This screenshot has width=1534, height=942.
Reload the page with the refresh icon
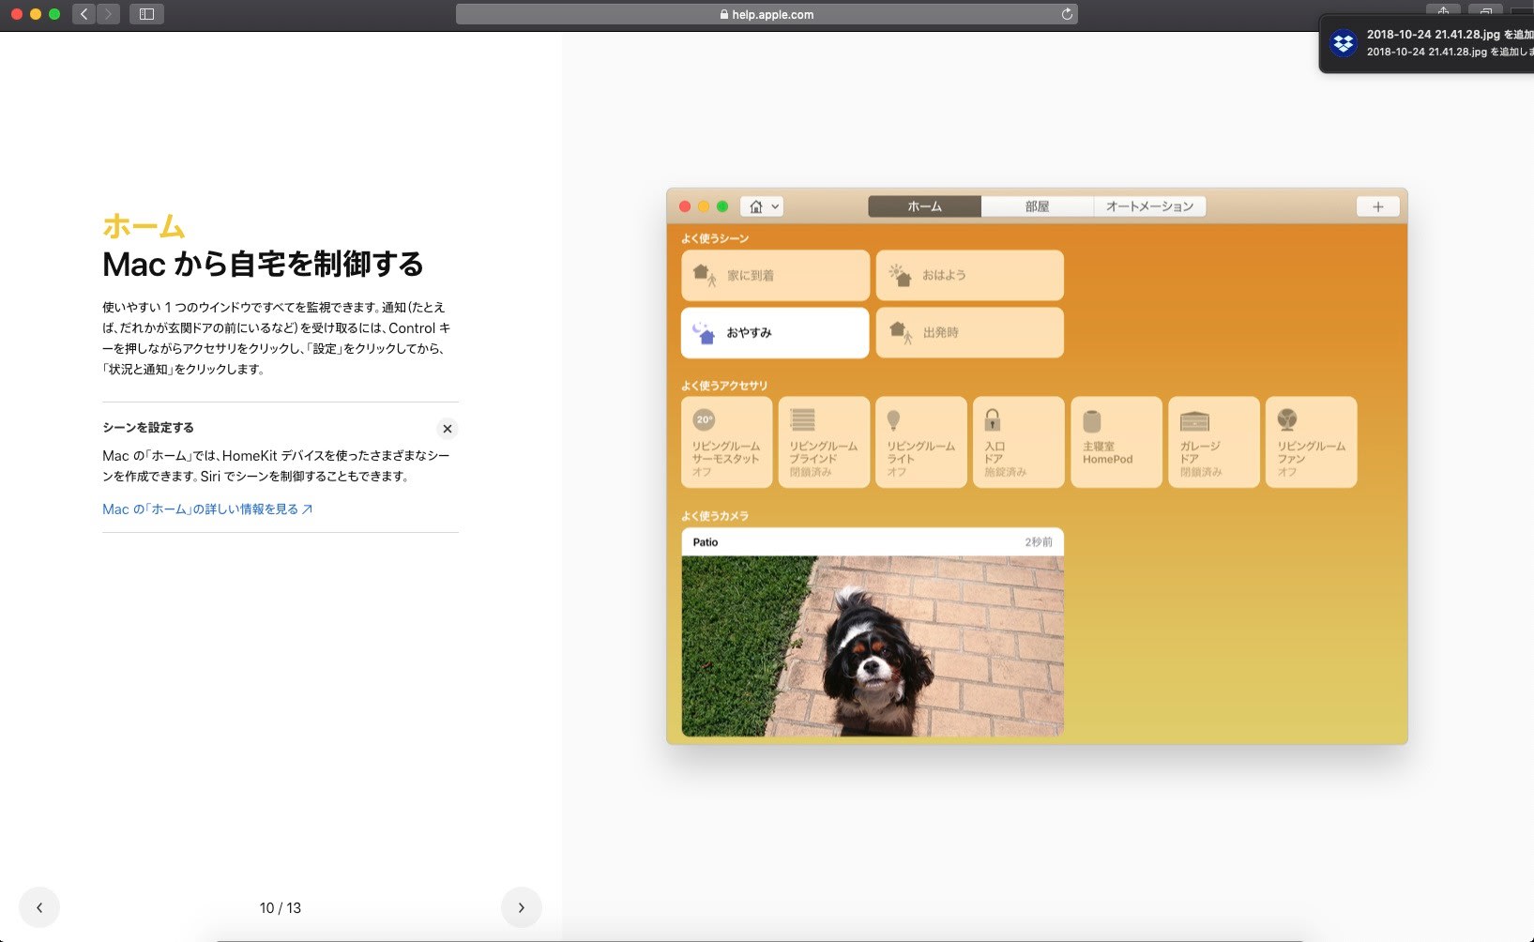(x=1067, y=14)
